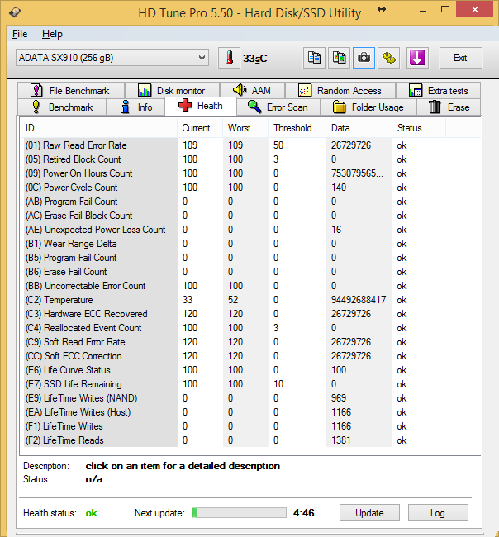Screen dimensions: 499x537
Task: Click the Current column header
Action: (x=200, y=128)
